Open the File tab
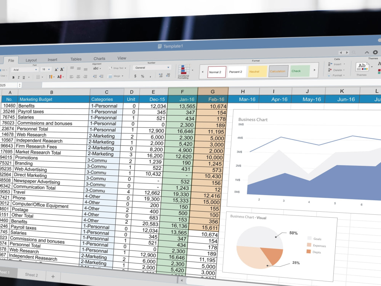Viewport: 381px width, 286px height. pos(11,60)
